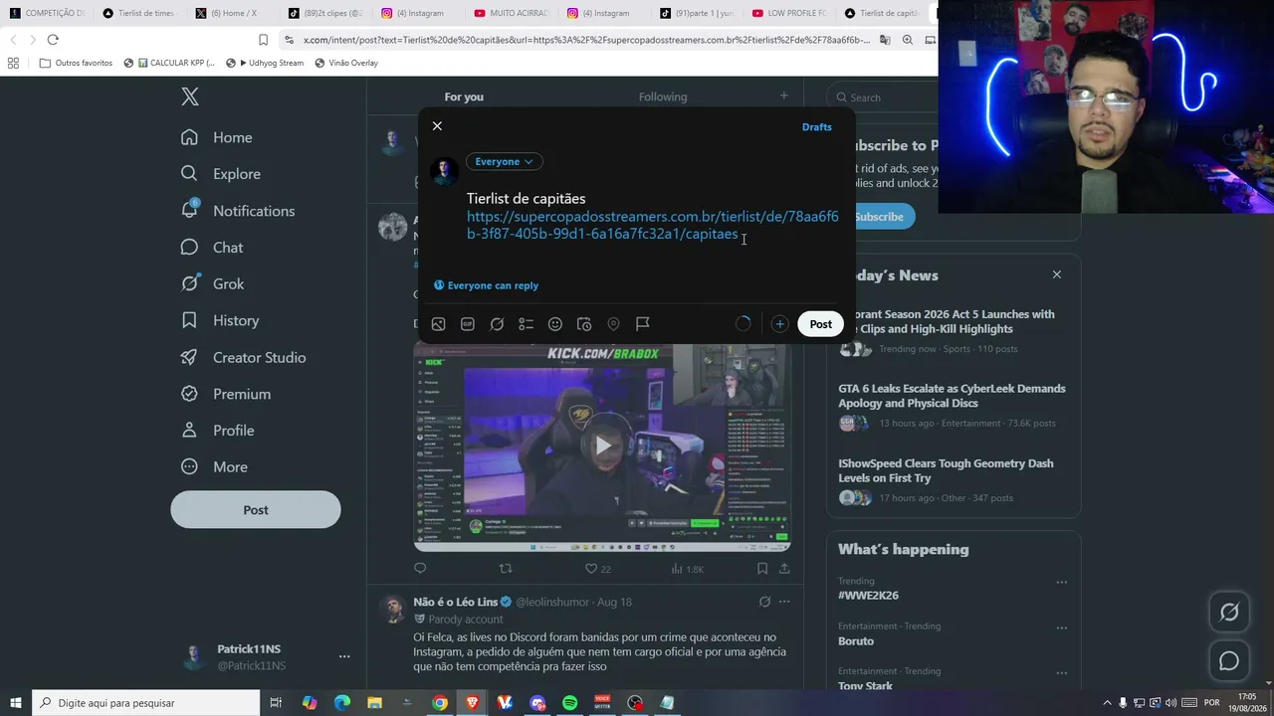The width and height of the screenshot is (1274, 716).
Task: Click the Windows taskbar search box
Action: pos(146,703)
